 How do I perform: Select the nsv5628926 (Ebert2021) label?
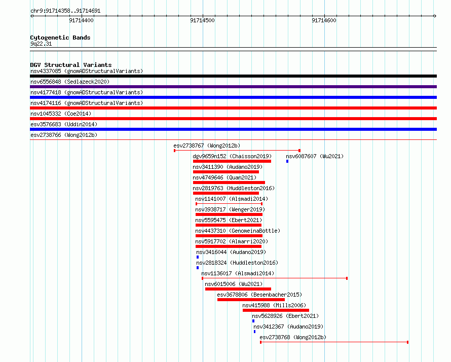285,316
